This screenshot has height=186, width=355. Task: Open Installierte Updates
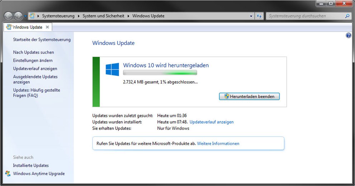31,165
